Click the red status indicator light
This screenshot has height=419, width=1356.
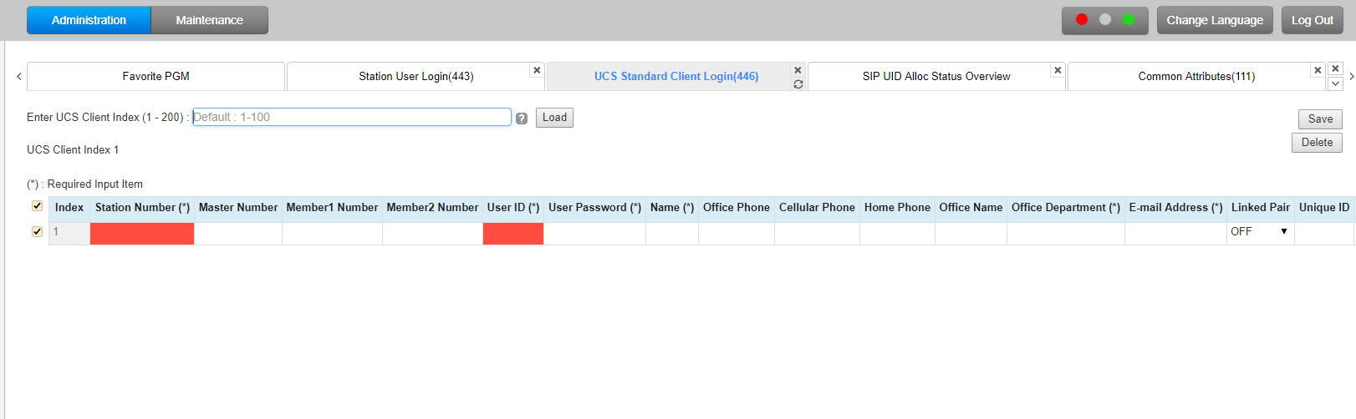click(1082, 19)
